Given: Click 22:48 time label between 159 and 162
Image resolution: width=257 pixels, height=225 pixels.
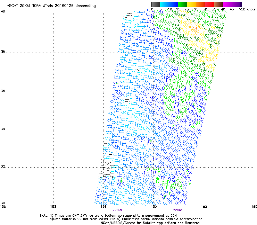Looking at the screenshot, I should [x=178, y=210].
